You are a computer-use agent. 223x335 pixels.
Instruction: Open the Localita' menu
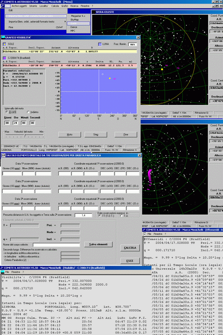[44, 6]
